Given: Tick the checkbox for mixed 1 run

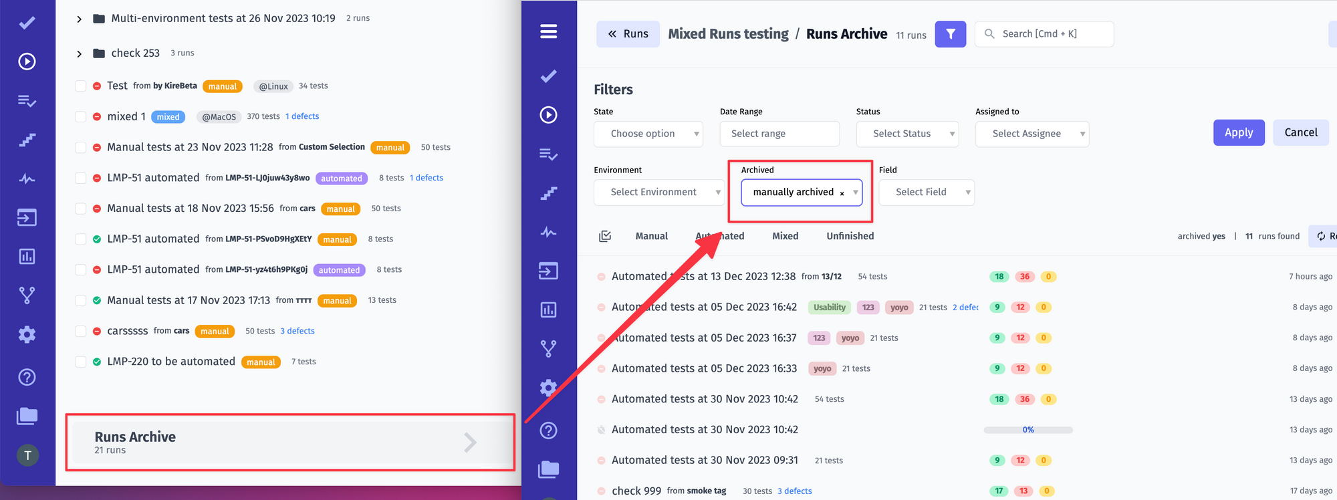Looking at the screenshot, I should tap(80, 117).
